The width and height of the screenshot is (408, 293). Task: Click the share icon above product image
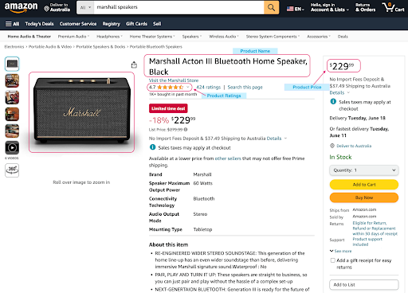134,64
